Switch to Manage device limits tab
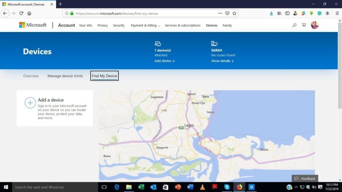 pos(65,76)
